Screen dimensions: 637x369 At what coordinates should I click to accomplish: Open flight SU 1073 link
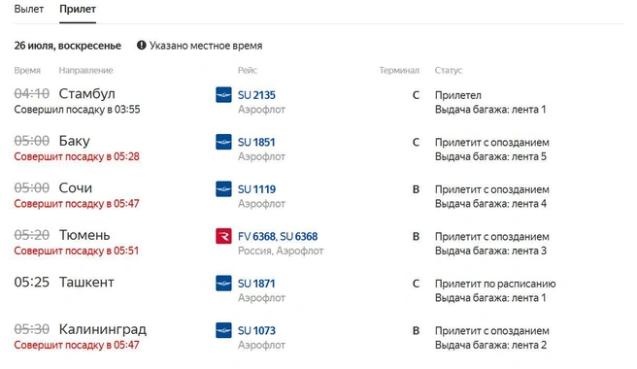point(256,331)
